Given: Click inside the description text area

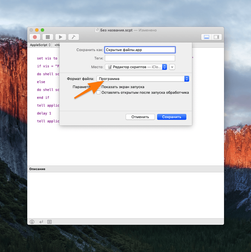Looking at the screenshot, I should coord(126,195).
